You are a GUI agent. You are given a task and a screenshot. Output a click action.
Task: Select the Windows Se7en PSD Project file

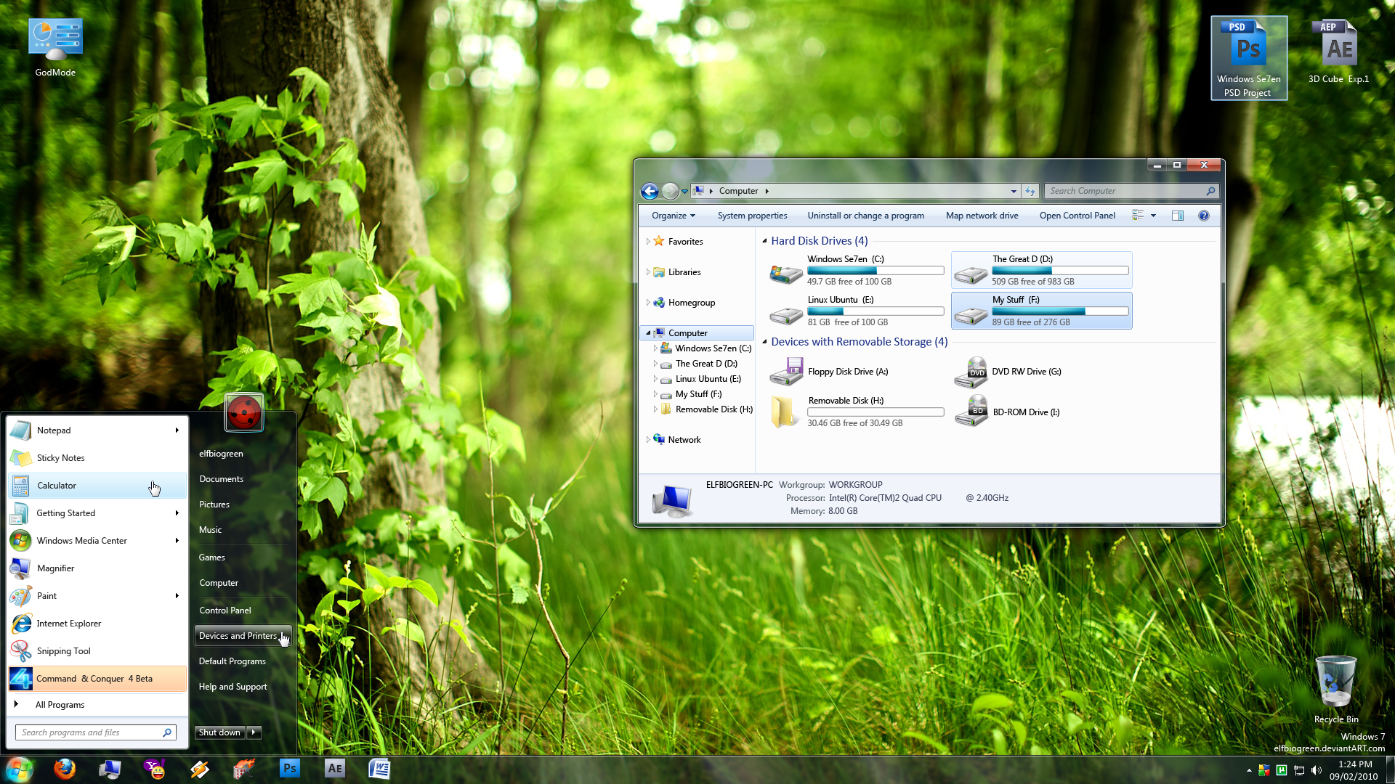[x=1248, y=58]
